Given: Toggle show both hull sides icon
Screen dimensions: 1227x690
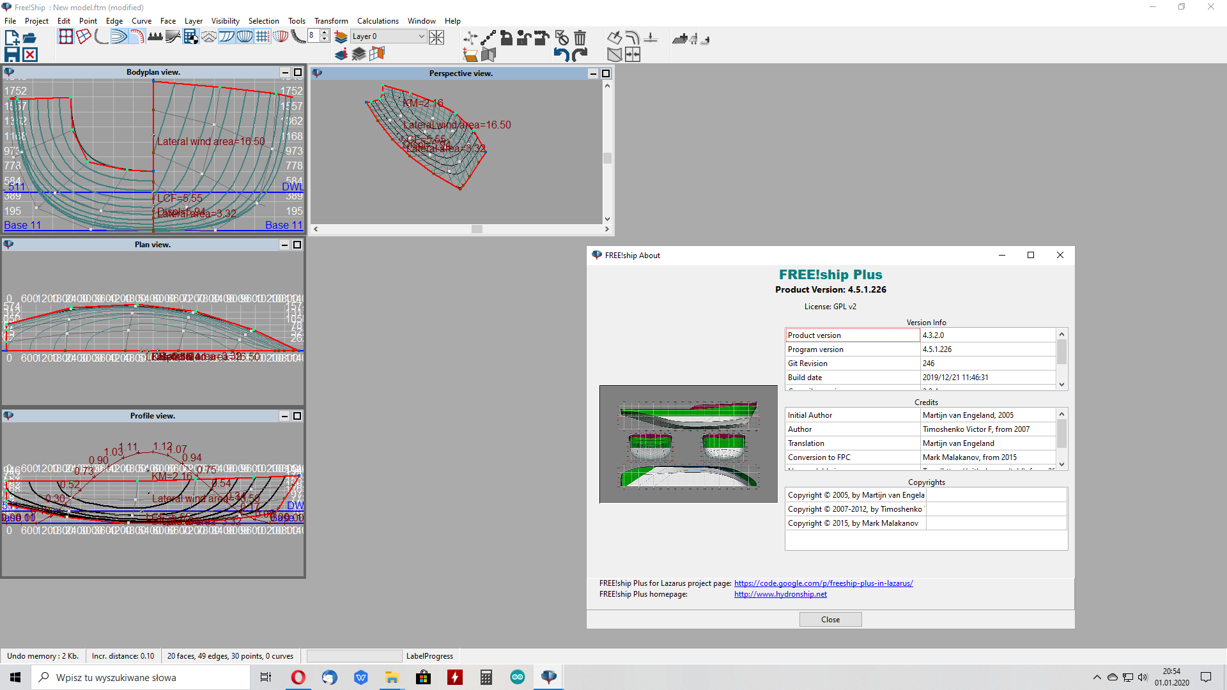Looking at the screenshot, I should (281, 37).
